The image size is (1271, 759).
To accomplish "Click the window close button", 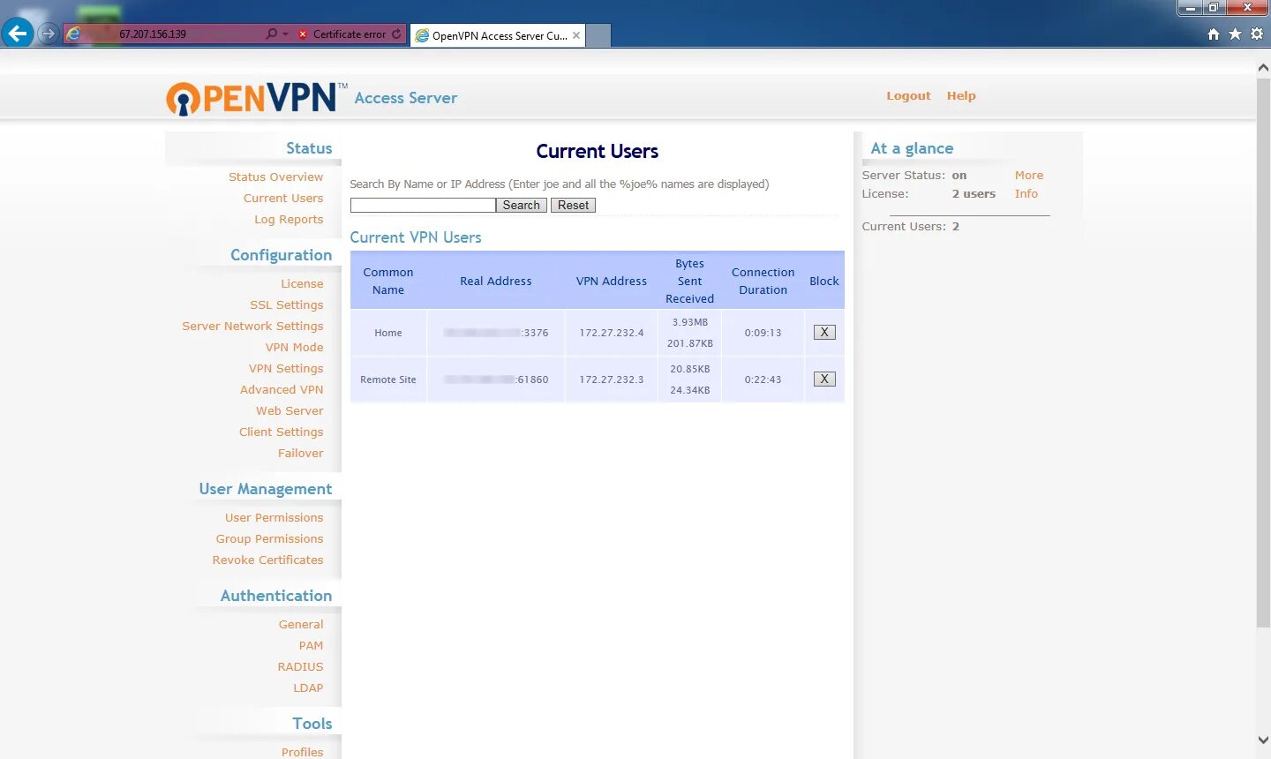I will 1248,8.
